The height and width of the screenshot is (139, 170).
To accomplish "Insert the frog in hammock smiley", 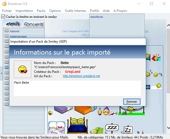I will pos(132,110).
